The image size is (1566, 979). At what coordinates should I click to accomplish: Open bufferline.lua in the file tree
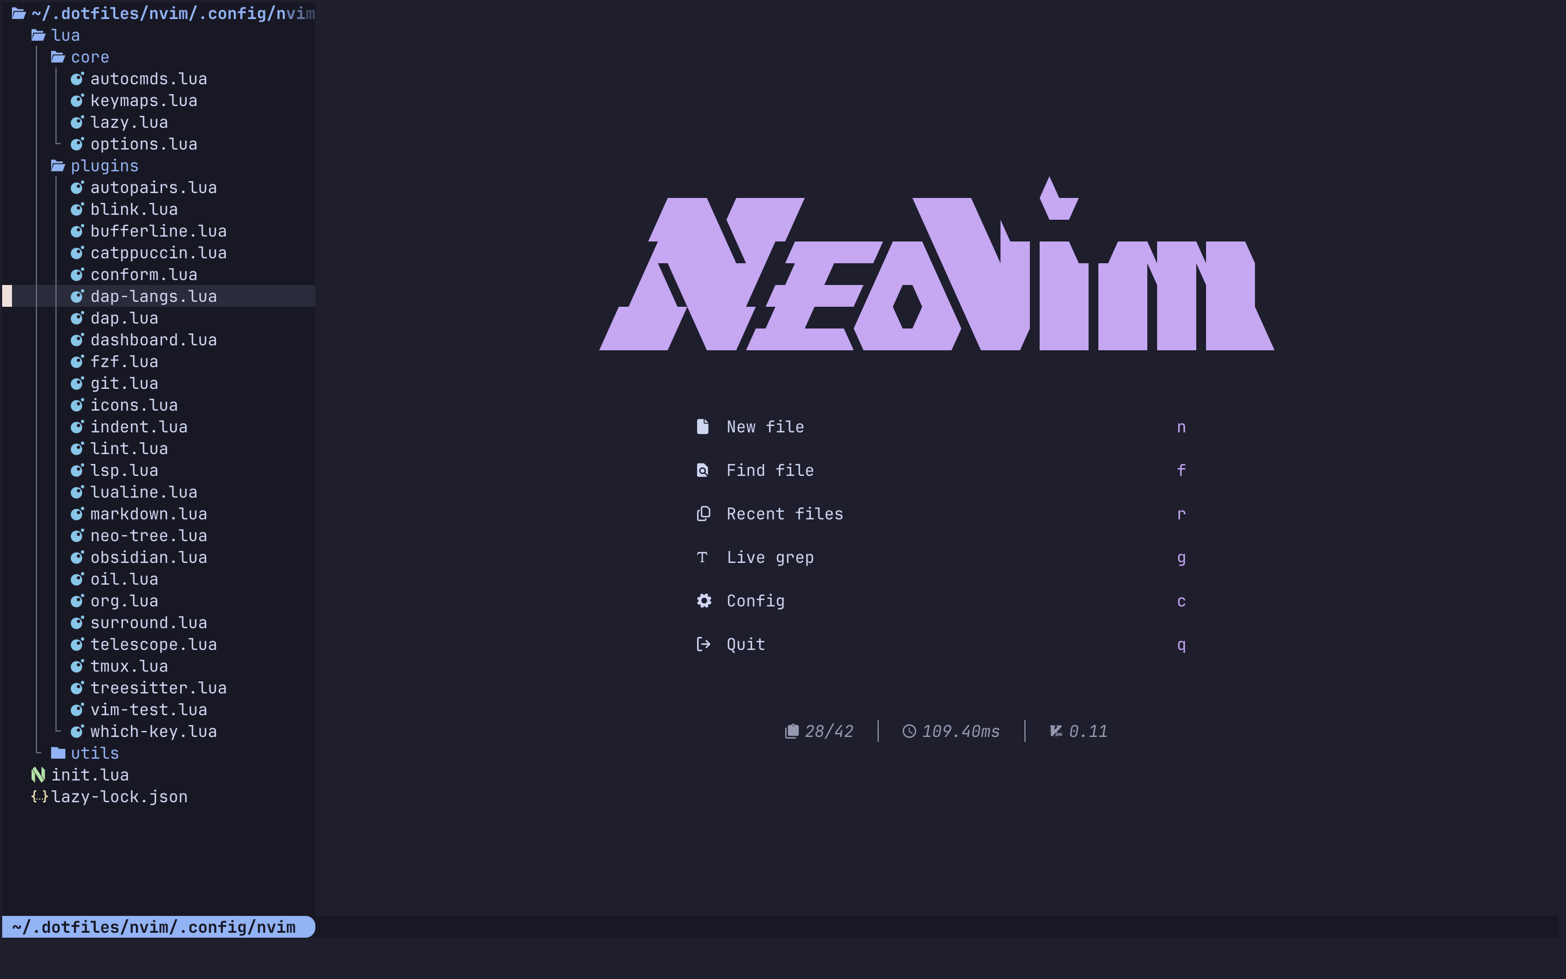pos(159,231)
